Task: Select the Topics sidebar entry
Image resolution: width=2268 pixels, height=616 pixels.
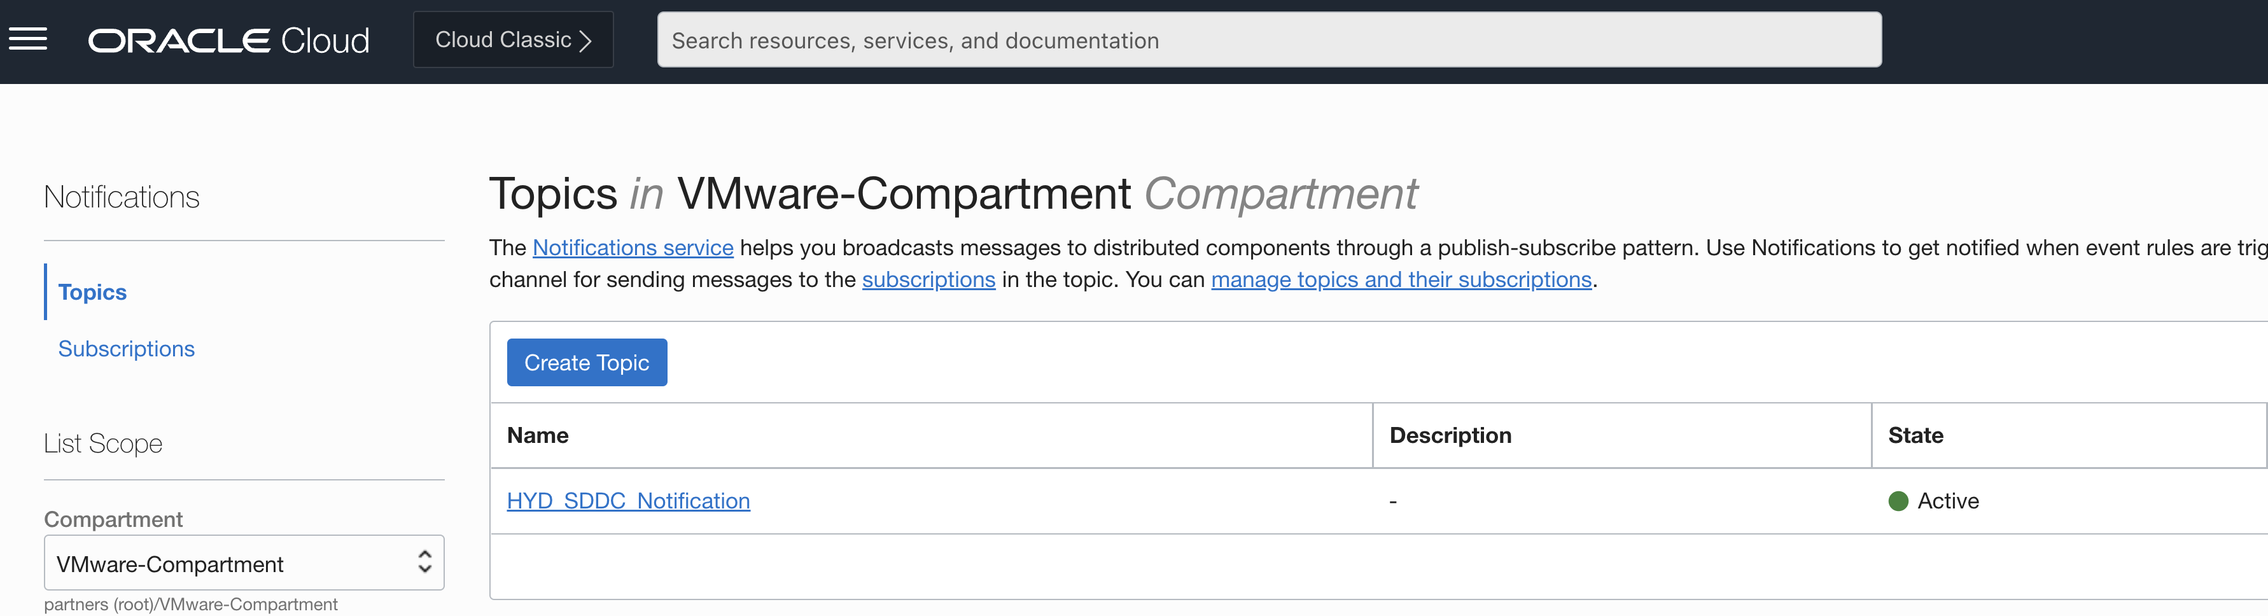Action: pyautogui.click(x=92, y=291)
